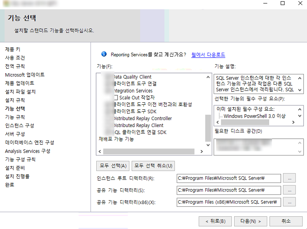Browse for 공유 기능 디렉터리(x86) folder

click(x=289, y=202)
